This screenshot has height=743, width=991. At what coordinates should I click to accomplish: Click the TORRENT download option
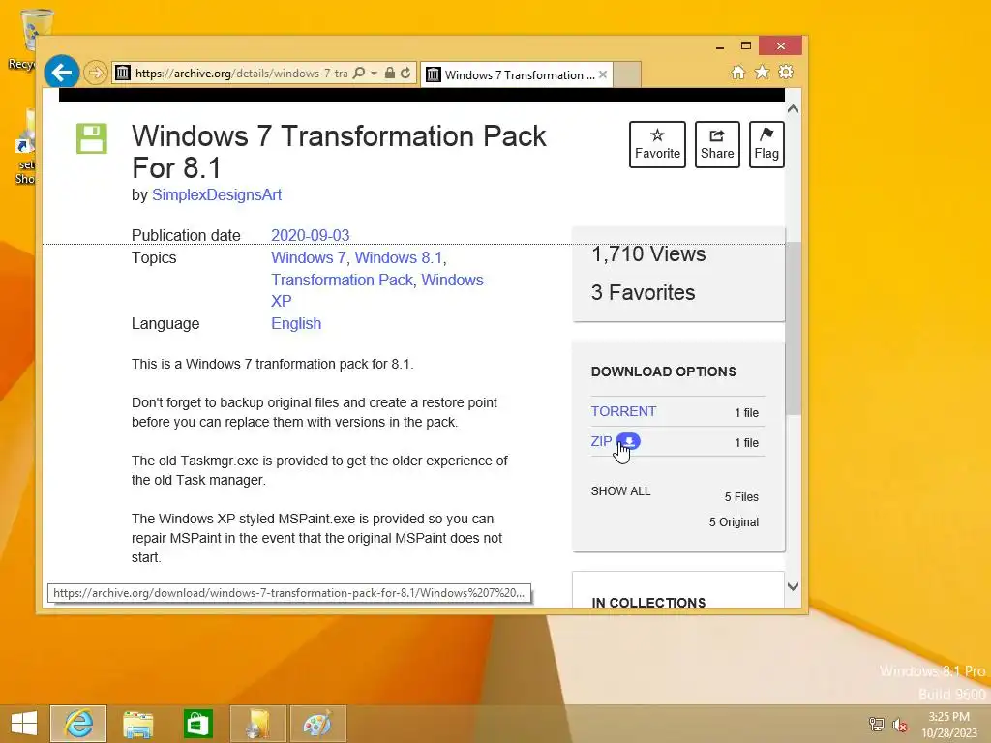click(x=623, y=411)
